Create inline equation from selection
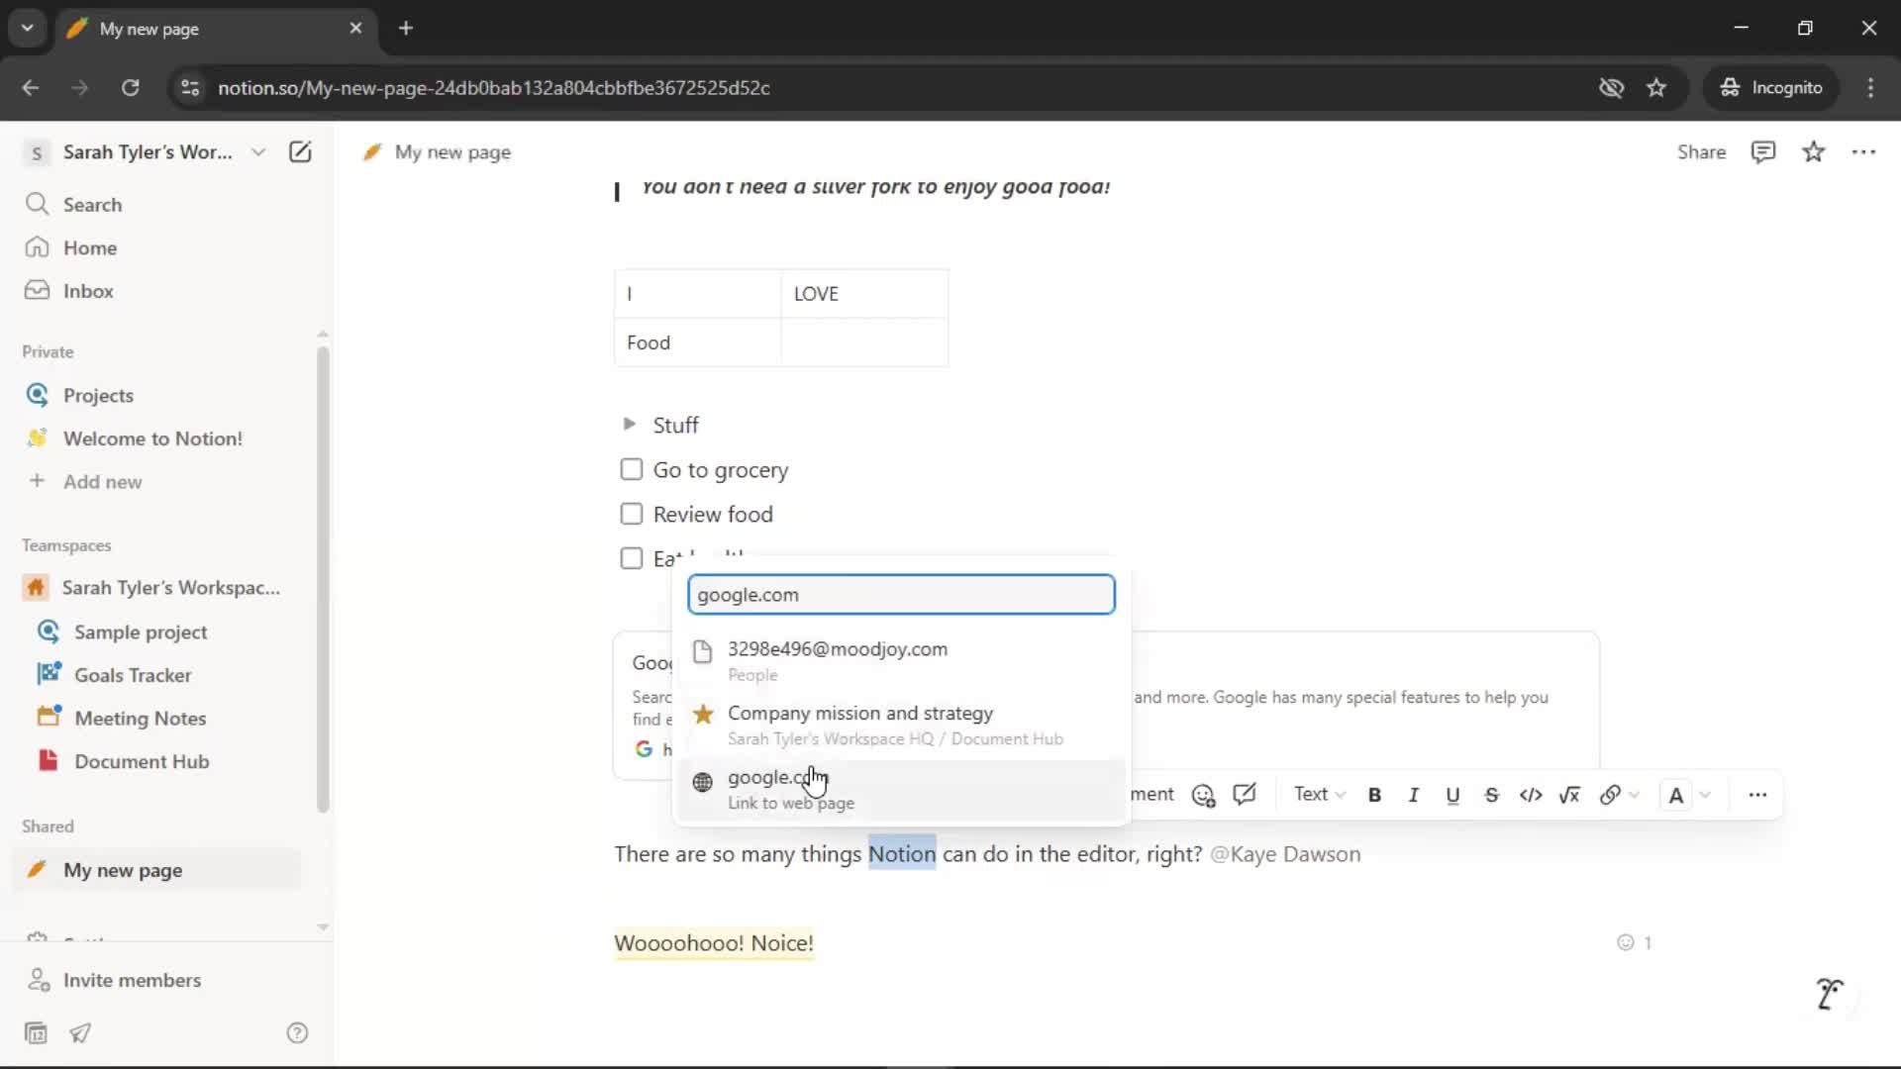The image size is (1901, 1069). pyautogui.click(x=1569, y=795)
